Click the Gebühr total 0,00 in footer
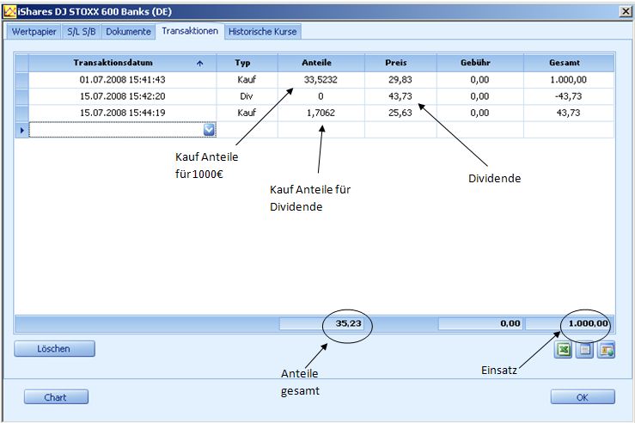635x423 pixels. click(480, 323)
